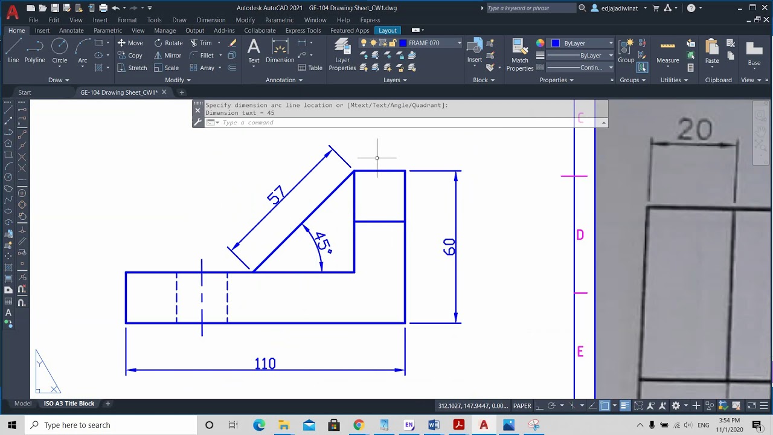Toggle PAPER/model space in status bar

(x=522, y=406)
